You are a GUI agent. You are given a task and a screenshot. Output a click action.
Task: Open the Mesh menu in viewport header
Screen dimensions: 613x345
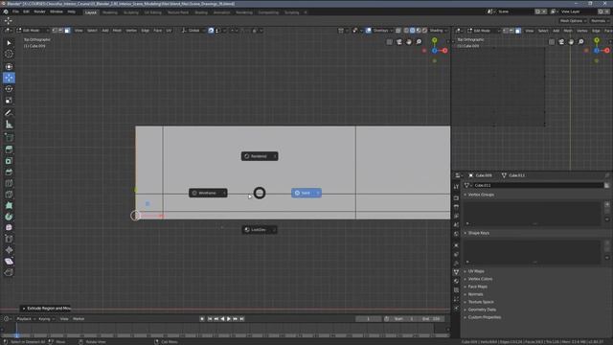coord(117,31)
